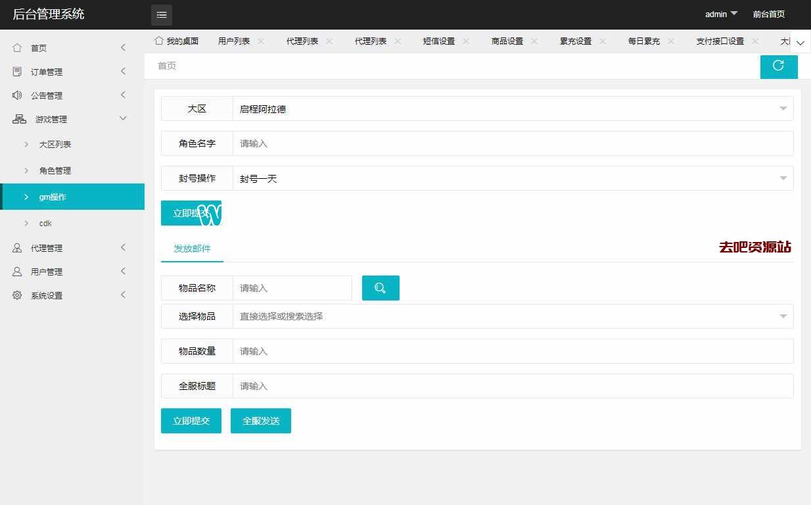Viewport: 811px width, 505px height.
Task: Click the 系统设置 gear icon
Action: [18, 295]
